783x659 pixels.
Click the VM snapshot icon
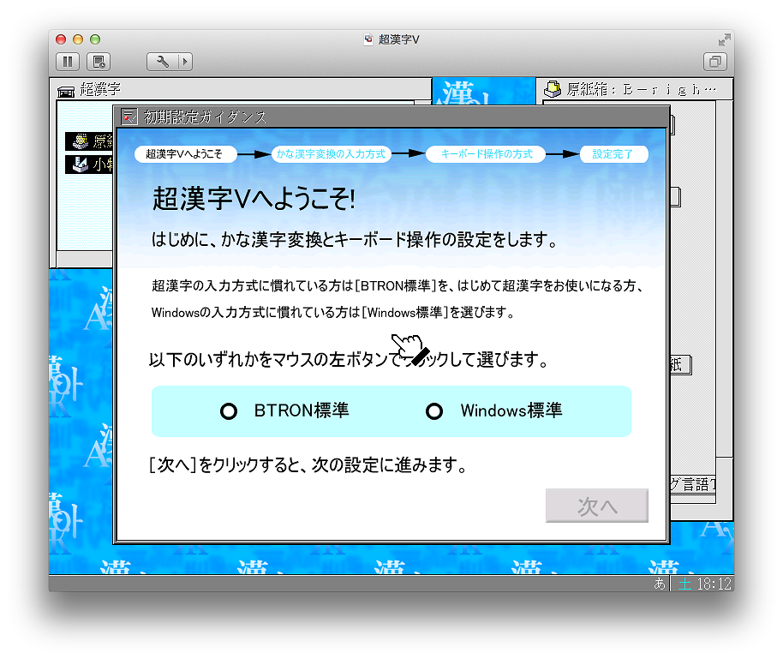point(99,62)
